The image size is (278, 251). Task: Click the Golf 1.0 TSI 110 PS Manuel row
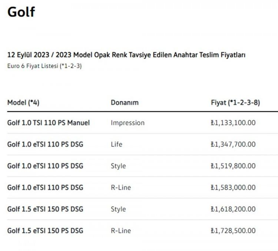(x=143, y=123)
